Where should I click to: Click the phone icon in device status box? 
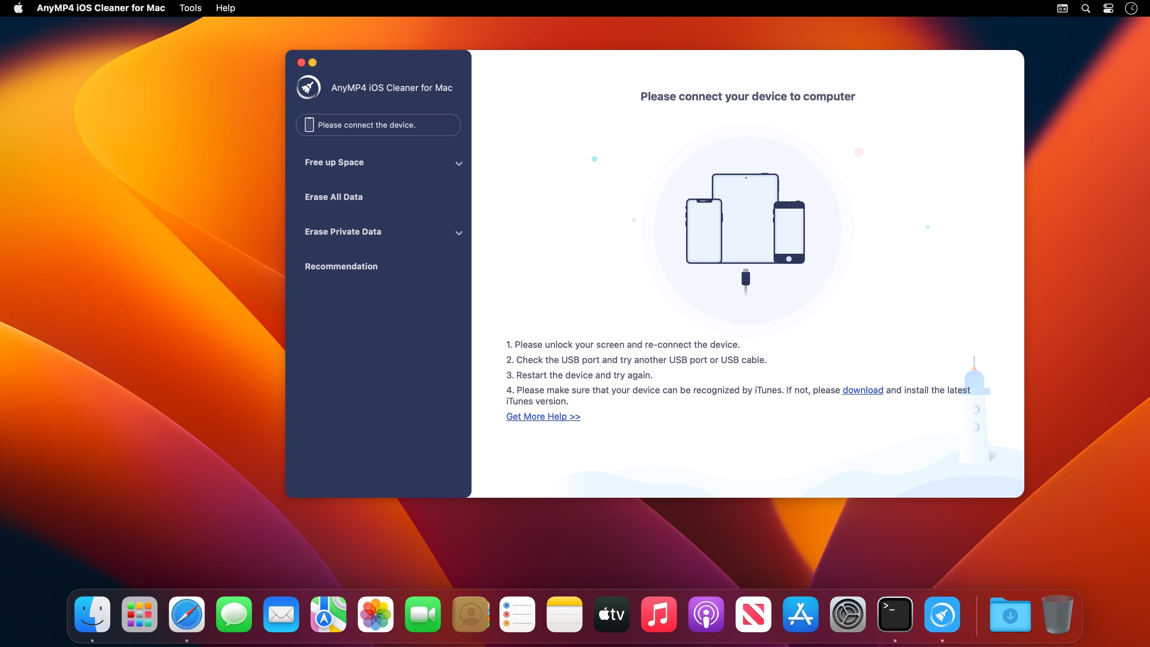[x=309, y=125]
